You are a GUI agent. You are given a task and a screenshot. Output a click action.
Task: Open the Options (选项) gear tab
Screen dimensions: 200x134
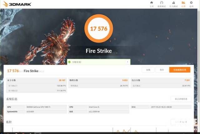(191, 4)
